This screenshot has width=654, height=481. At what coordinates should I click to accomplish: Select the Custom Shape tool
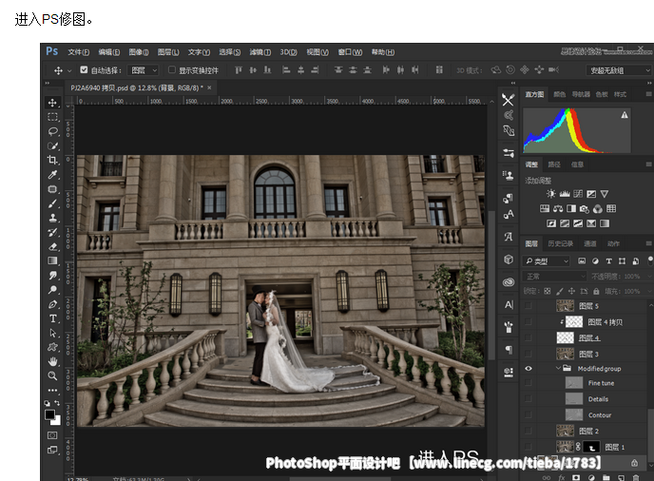coord(52,347)
